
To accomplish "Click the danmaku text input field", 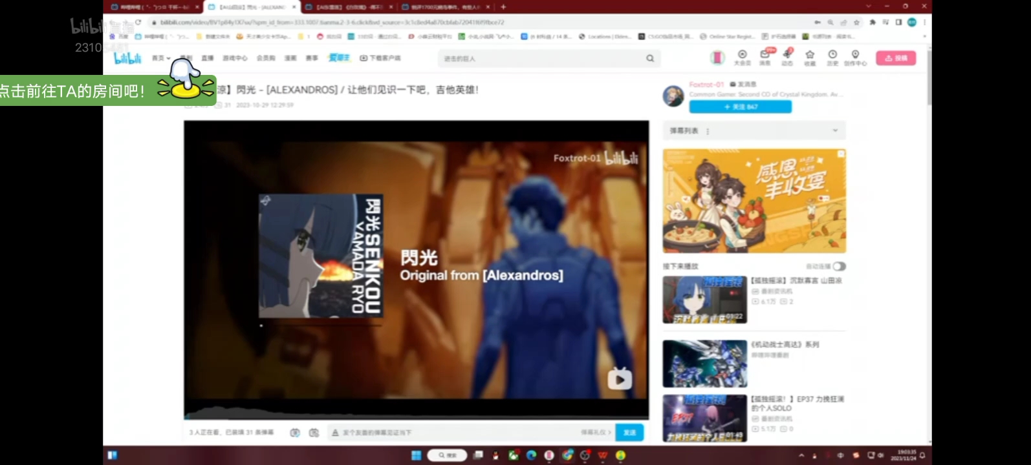I will point(459,433).
